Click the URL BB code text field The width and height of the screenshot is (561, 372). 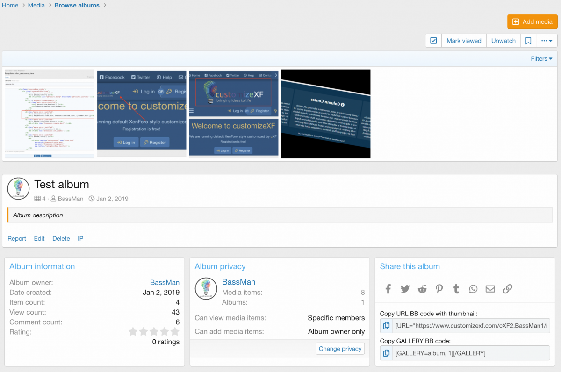coord(471,326)
